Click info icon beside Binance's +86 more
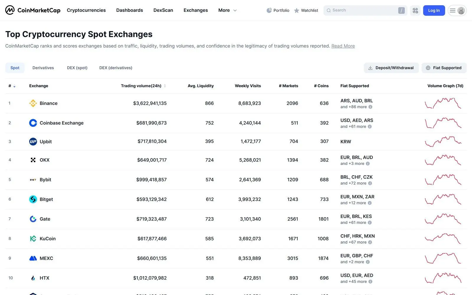The image size is (472, 295). point(370,107)
